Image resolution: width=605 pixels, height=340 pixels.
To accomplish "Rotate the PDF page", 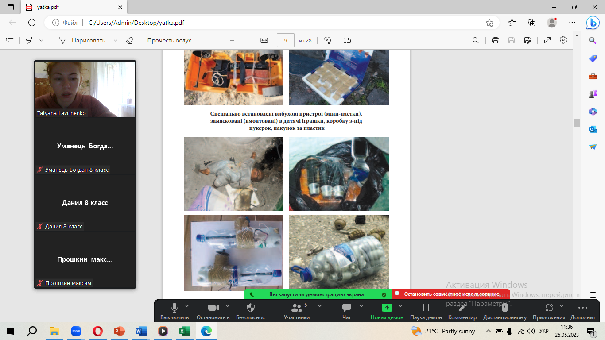I will coord(327,40).
